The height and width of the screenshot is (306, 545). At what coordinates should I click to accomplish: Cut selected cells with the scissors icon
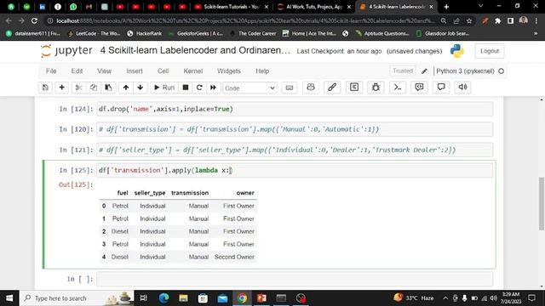coord(79,88)
